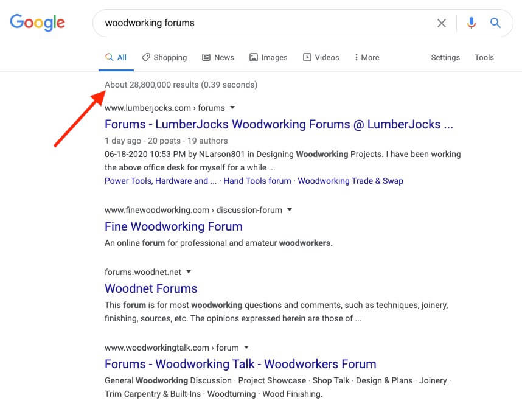The image size is (522, 409).
Task: Expand the arrow beside forums.woodnet.net
Action: tap(188, 272)
